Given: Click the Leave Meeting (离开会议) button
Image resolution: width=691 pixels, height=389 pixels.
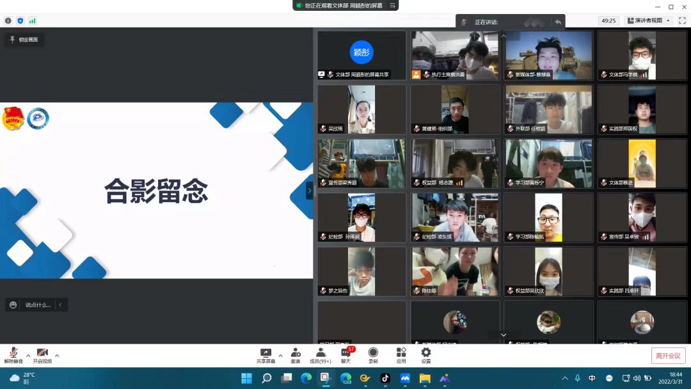Looking at the screenshot, I should pos(669,356).
